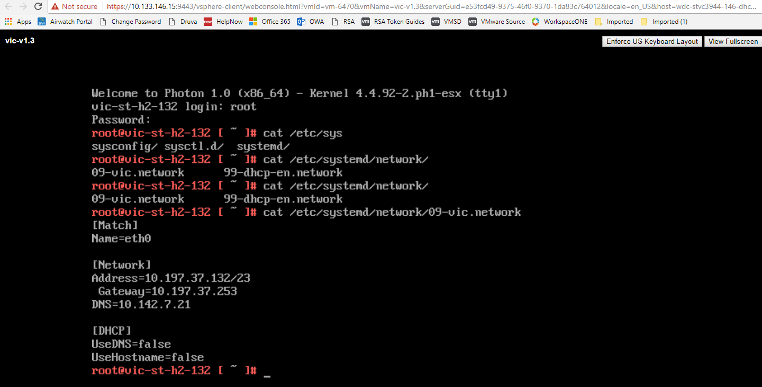Open the RSA Token Guides bookmark
This screenshot has width=762, height=387.
click(x=393, y=22)
